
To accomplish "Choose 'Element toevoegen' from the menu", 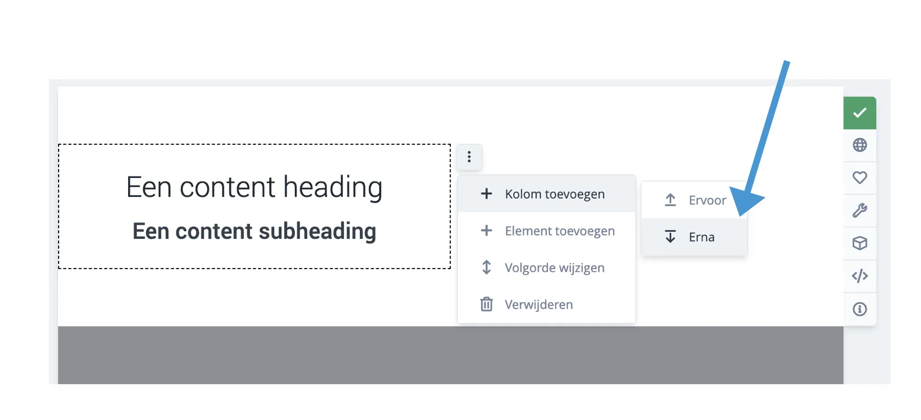I will [559, 231].
